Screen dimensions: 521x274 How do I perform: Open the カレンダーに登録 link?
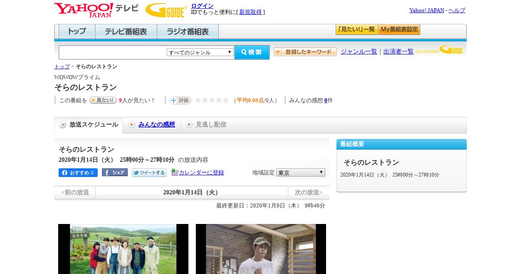tap(201, 173)
